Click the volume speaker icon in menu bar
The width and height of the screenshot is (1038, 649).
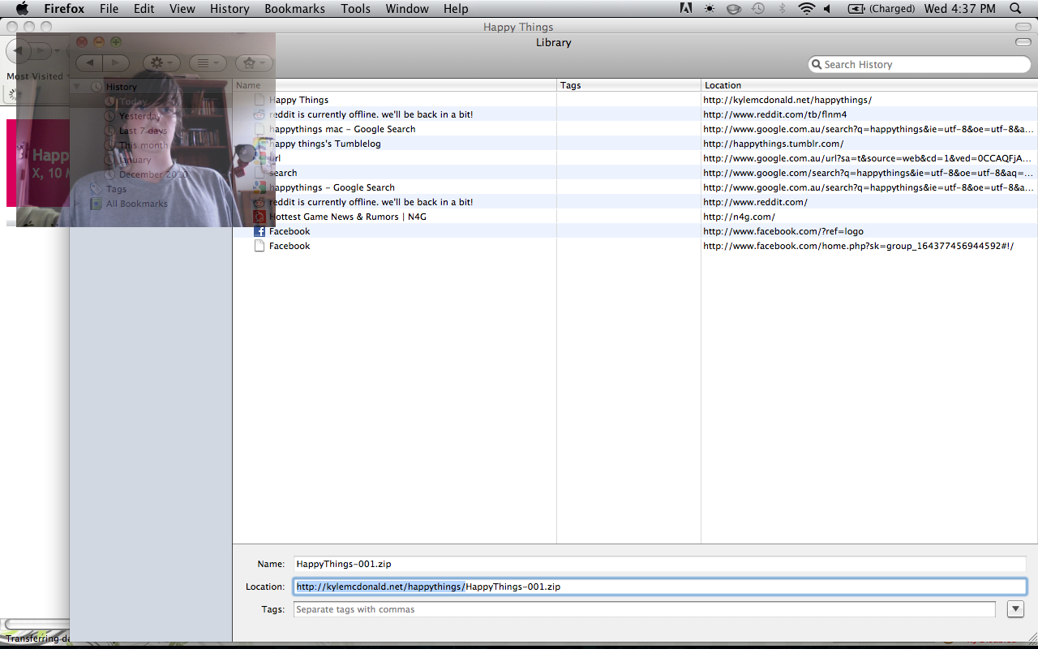point(828,9)
